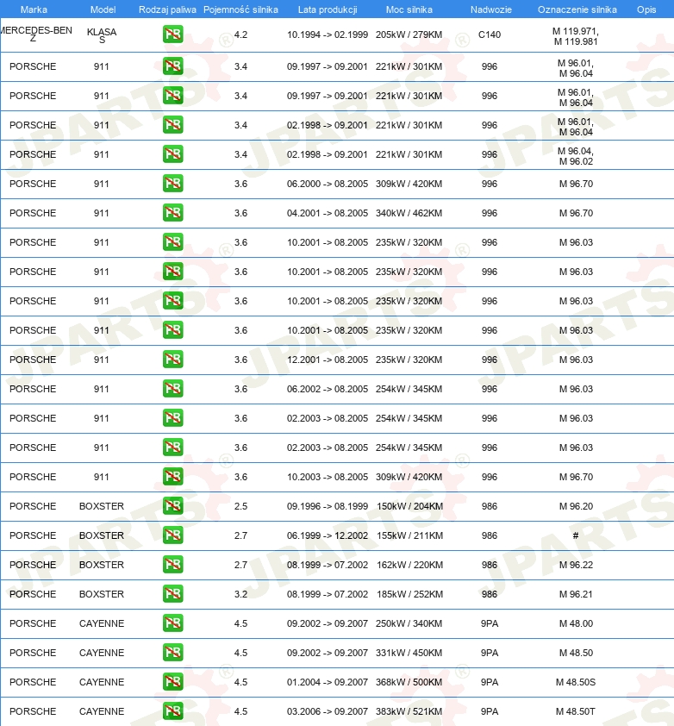Viewport: 674px width, 726px height.
Task: Click fuel icon for Cayenne 331kW / 450KM
Action: [172, 653]
